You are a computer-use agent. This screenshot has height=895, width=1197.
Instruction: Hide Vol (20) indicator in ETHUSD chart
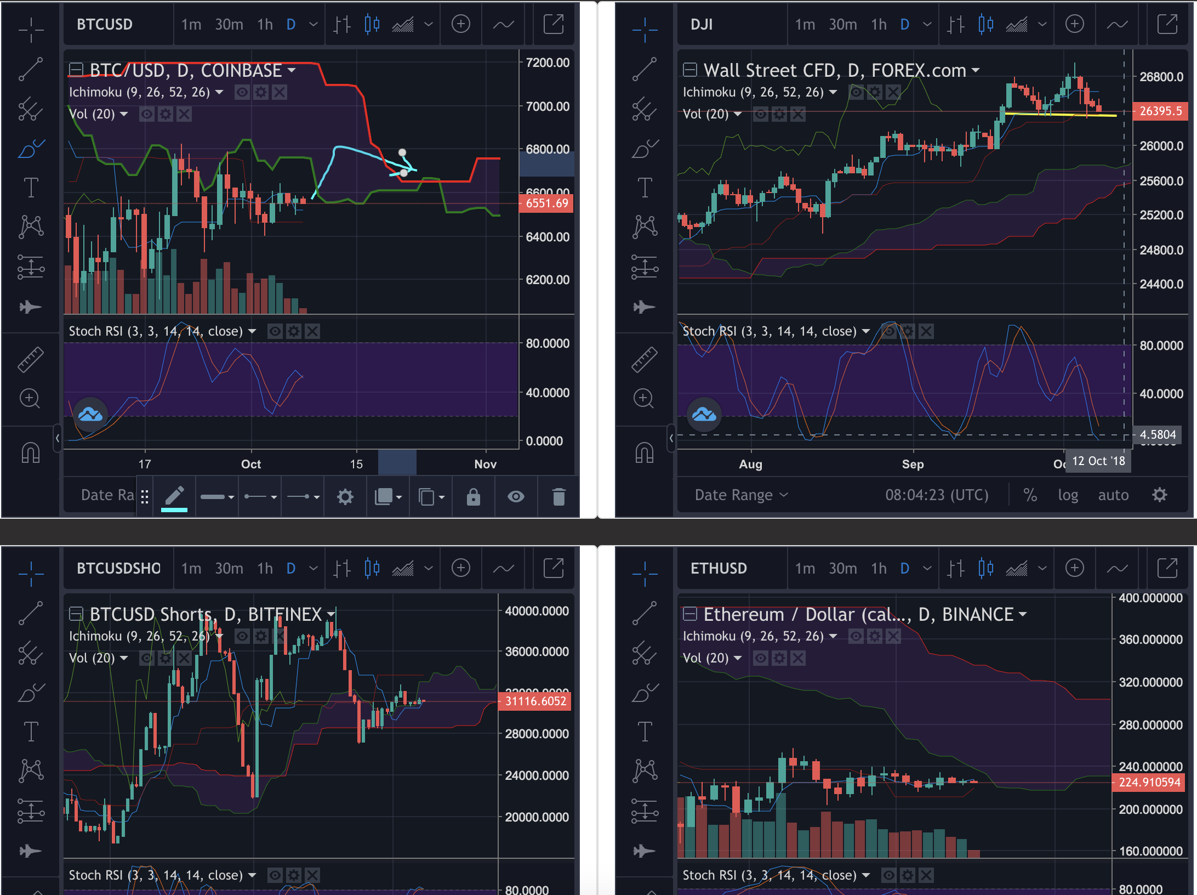tap(761, 658)
